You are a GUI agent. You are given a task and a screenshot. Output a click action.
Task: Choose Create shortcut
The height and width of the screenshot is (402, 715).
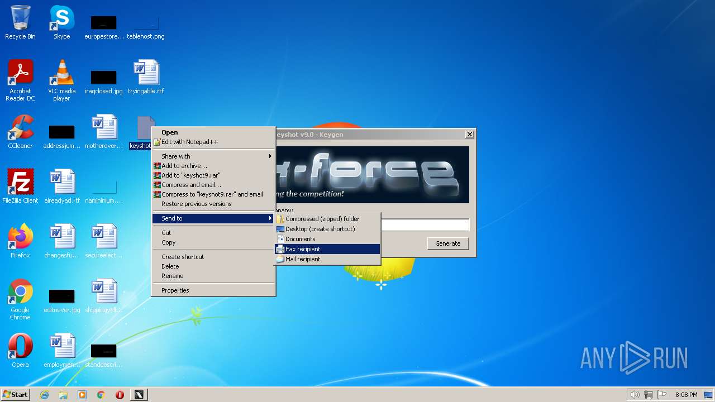tap(213, 257)
